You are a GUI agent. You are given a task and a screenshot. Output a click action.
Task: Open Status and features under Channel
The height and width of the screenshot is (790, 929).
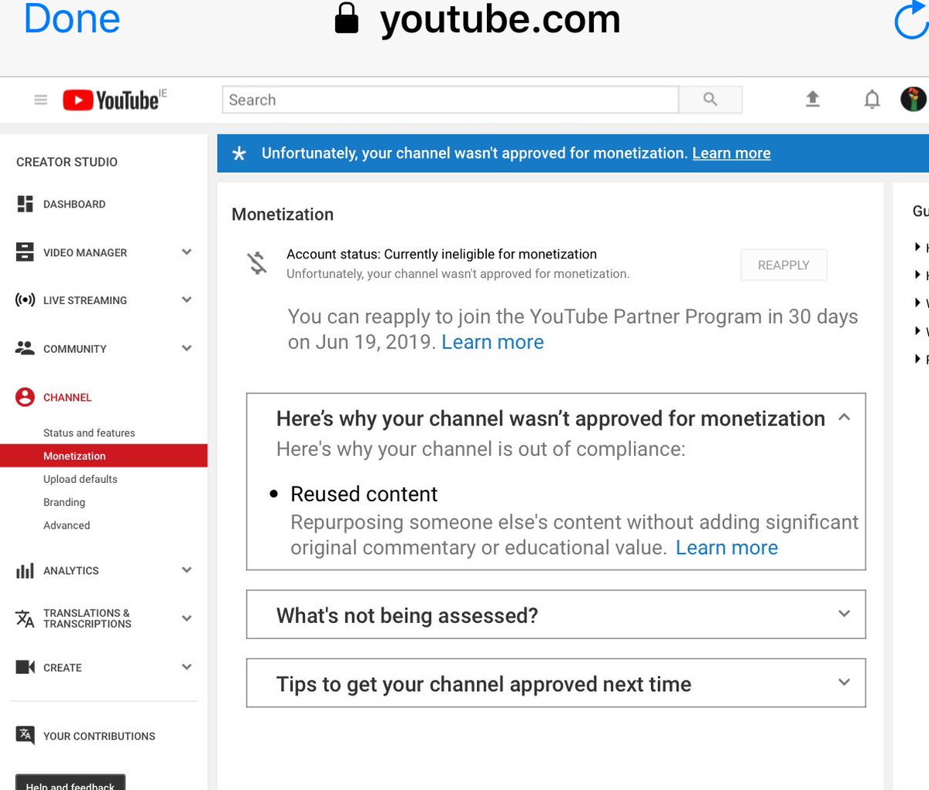[89, 433]
